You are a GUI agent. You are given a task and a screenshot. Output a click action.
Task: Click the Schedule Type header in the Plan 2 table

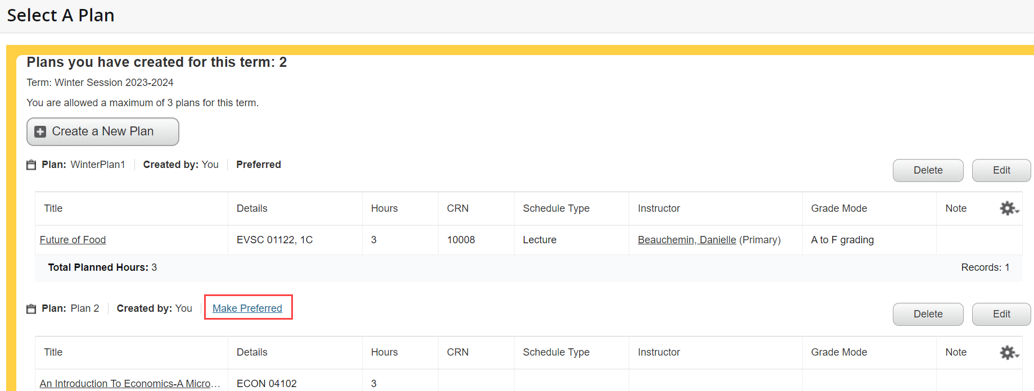pos(556,352)
